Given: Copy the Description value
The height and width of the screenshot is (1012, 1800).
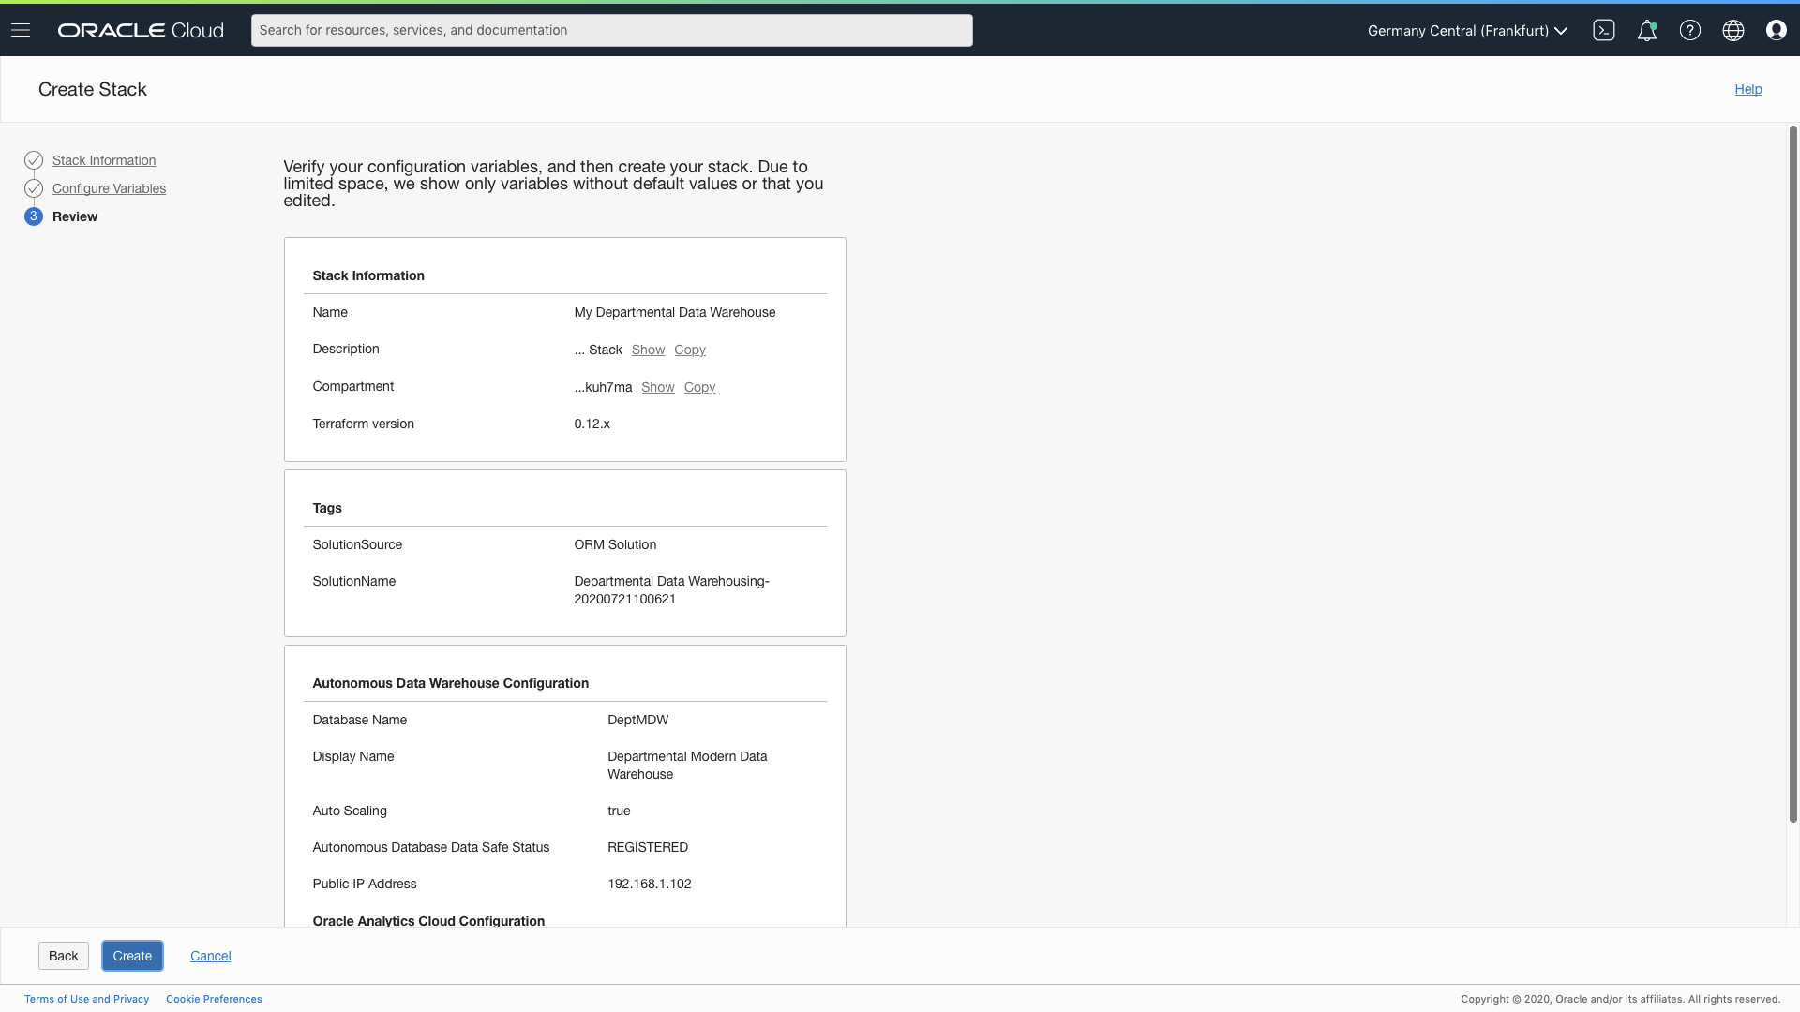Looking at the screenshot, I should click(689, 350).
